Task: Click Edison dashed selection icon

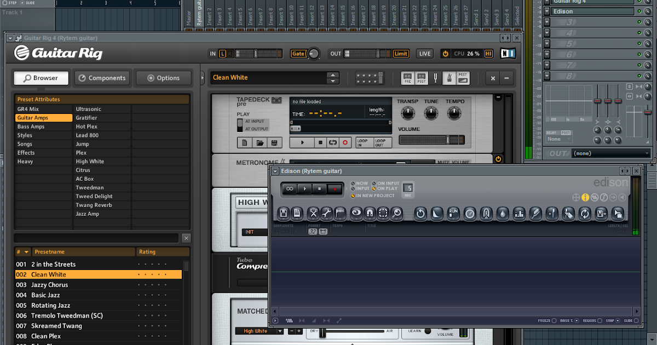Action: [383, 213]
